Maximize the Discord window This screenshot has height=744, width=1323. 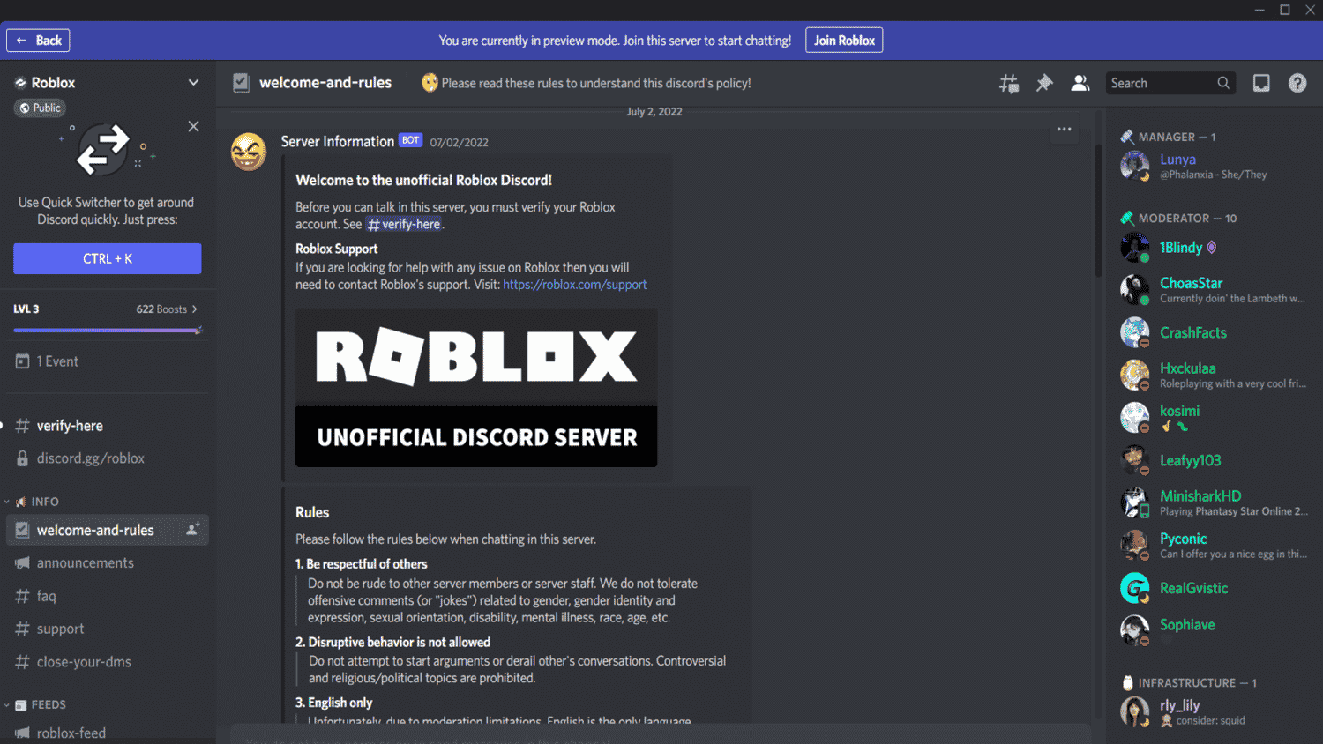1285,10
